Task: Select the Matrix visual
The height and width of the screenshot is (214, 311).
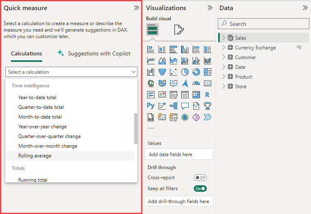Action: click(196, 95)
